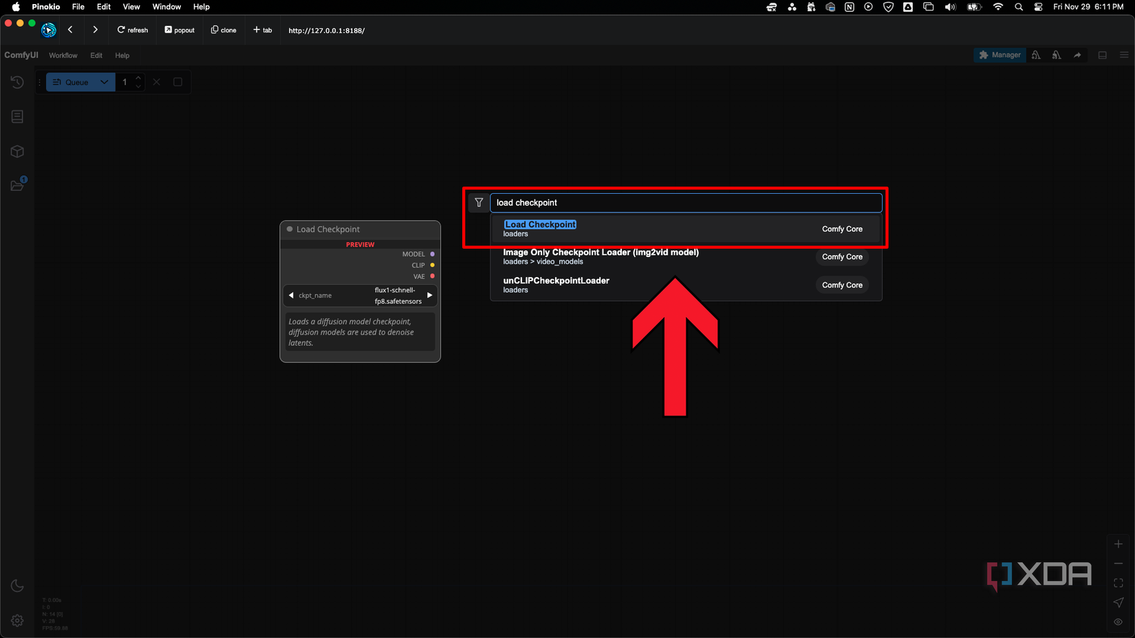Image resolution: width=1135 pixels, height=638 pixels.
Task: Click the refresh button in Pinokio toolbar
Action: click(x=132, y=30)
